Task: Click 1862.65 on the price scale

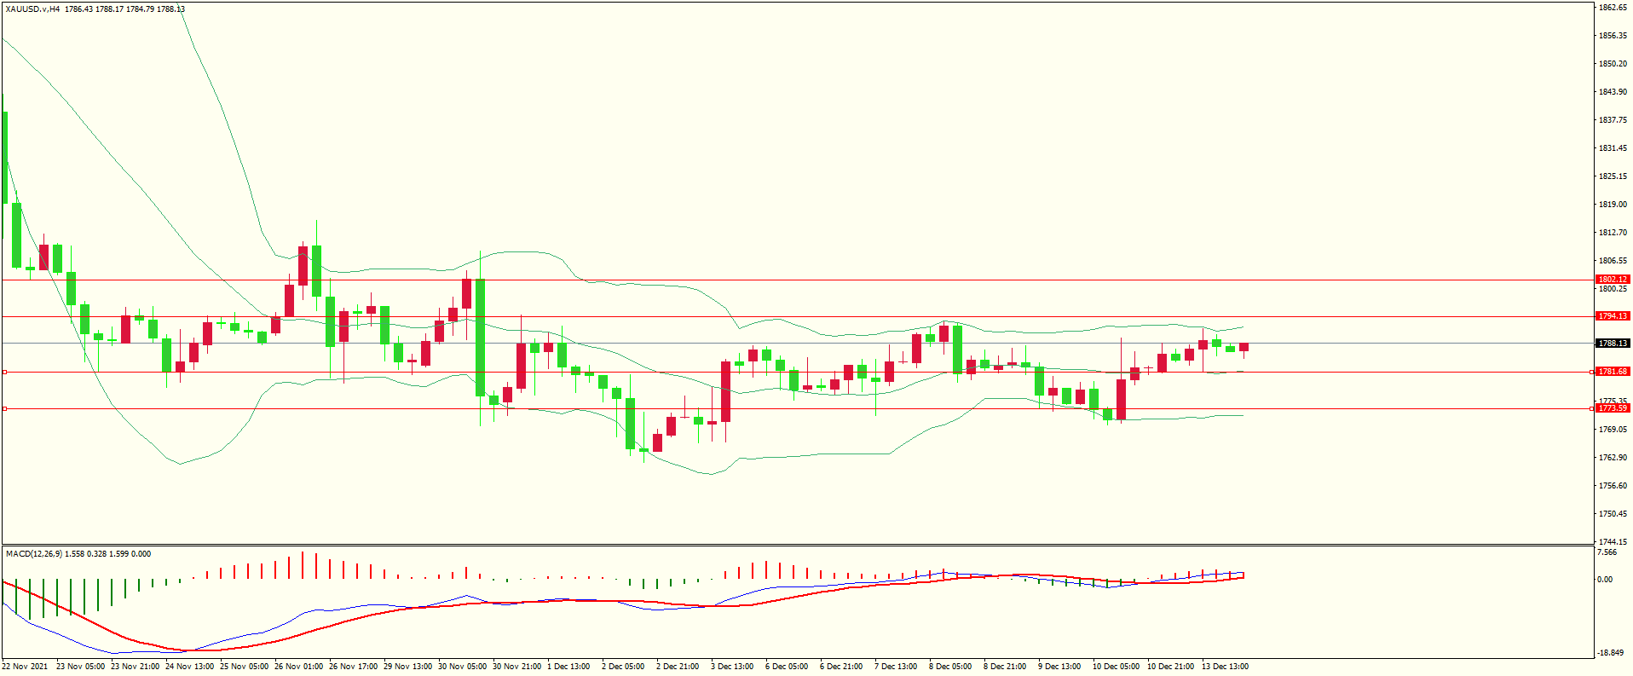Action: [1612, 8]
